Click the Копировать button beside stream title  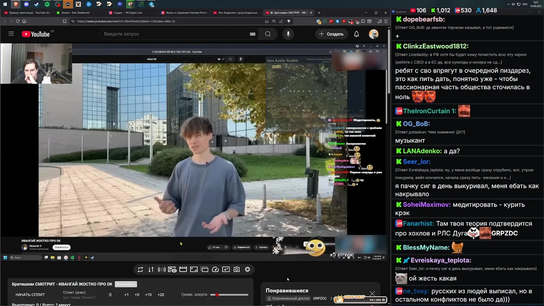[126, 284]
